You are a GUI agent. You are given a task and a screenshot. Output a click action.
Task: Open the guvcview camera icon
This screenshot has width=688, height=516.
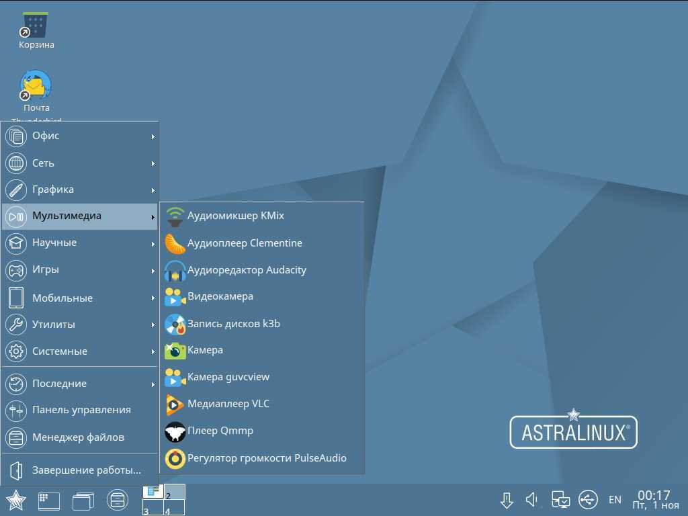tap(175, 378)
